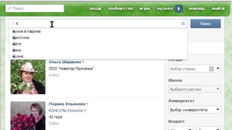Click icon inside Выбор страны field
The image size is (232, 130).
click(x=211, y=69)
